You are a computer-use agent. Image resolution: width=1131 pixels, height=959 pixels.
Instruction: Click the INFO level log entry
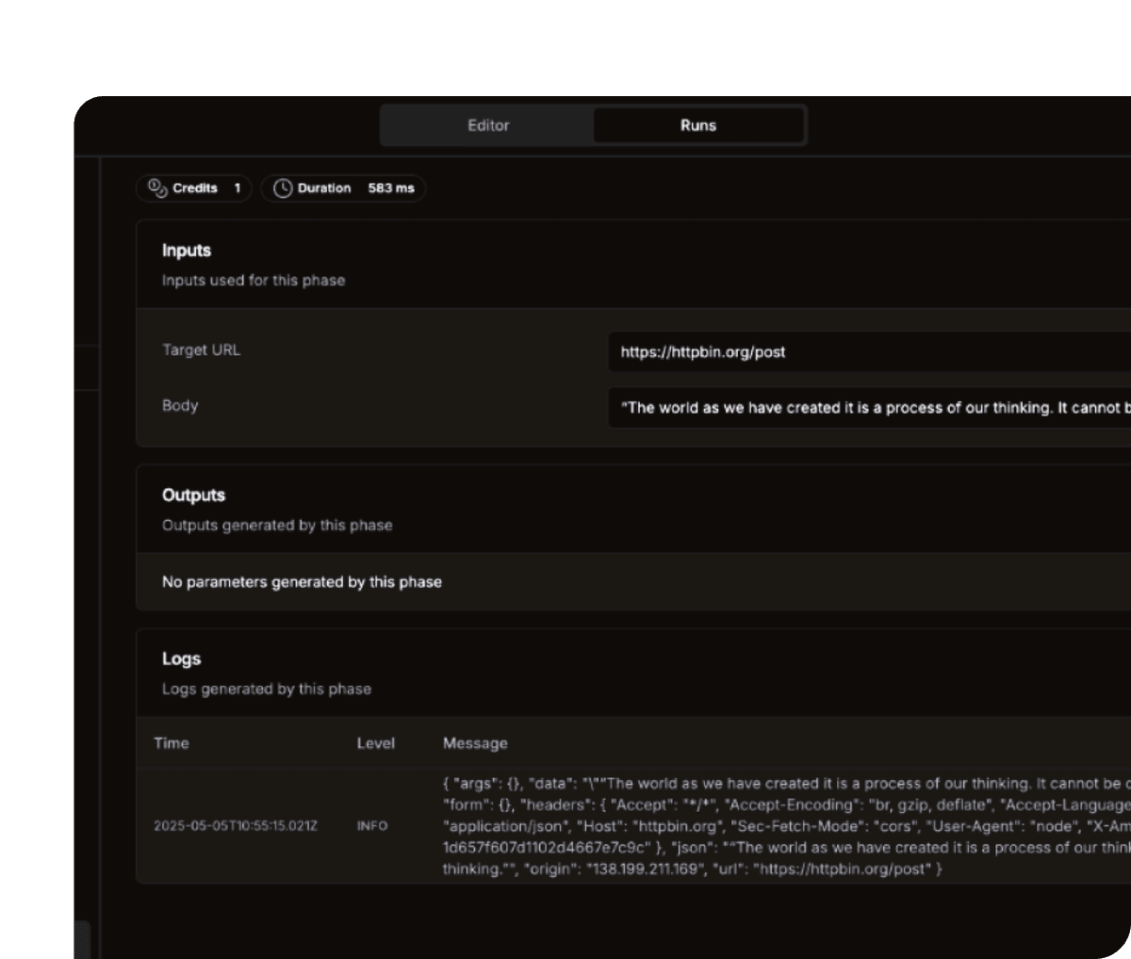tap(372, 826)
